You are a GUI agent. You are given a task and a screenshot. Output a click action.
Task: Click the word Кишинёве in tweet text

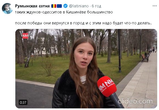(x=76, y=12)
